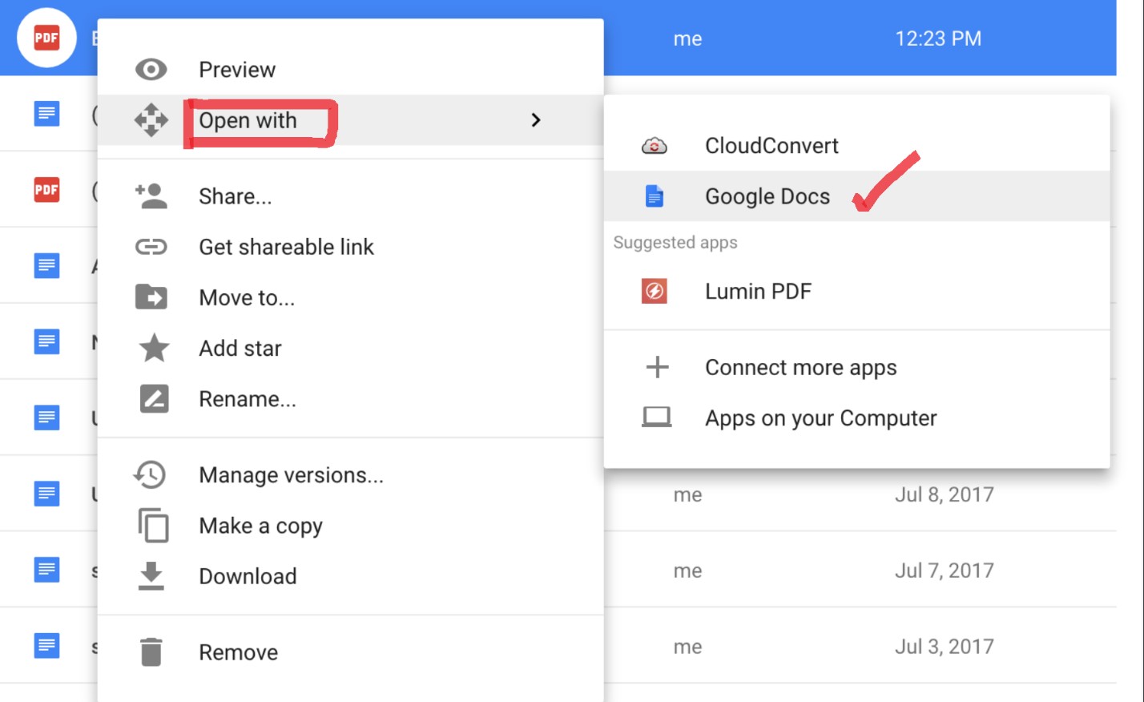Click the Move to folder icon
Screen dimensions: 1144x702
152,297
